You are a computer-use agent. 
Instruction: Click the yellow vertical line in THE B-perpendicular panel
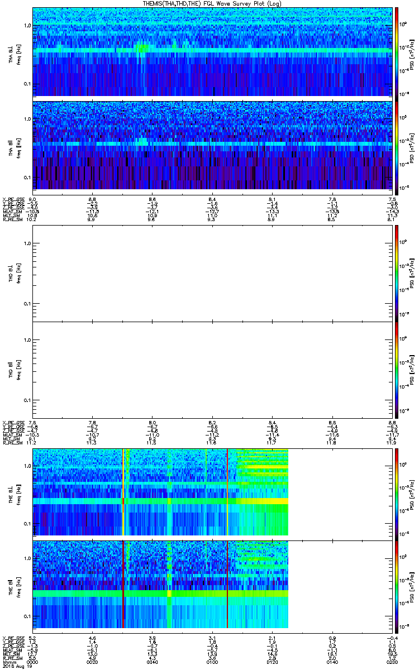click(123, 492)
